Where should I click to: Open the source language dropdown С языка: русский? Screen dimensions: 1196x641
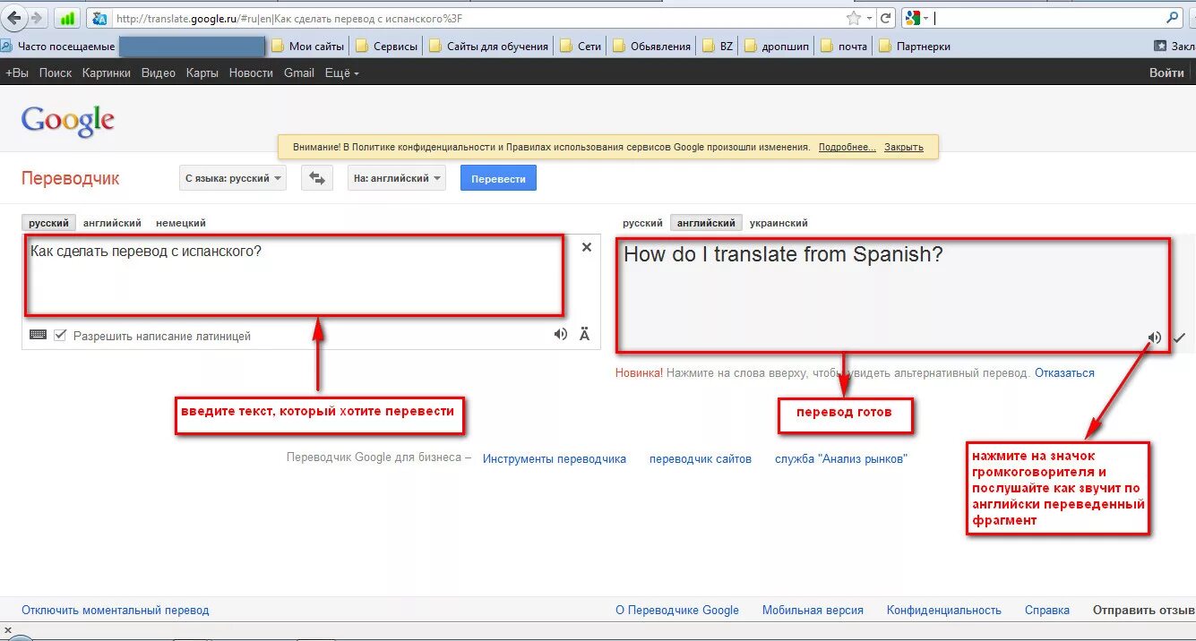(x=233, y=178)
